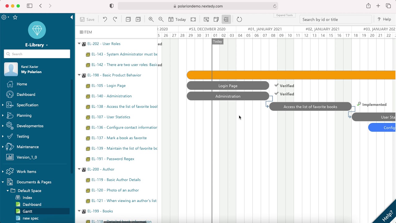Open Specification section
Viewport: 396px width, 223px height.
coord(28,105)
